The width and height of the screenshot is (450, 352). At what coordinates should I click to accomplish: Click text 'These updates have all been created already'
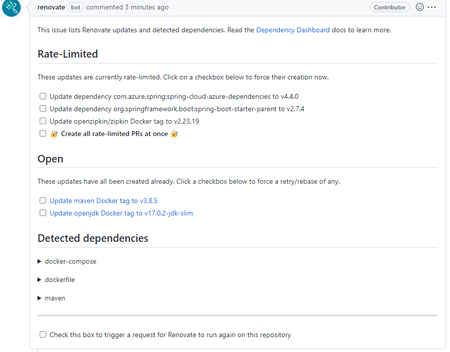tap(106, 181)
